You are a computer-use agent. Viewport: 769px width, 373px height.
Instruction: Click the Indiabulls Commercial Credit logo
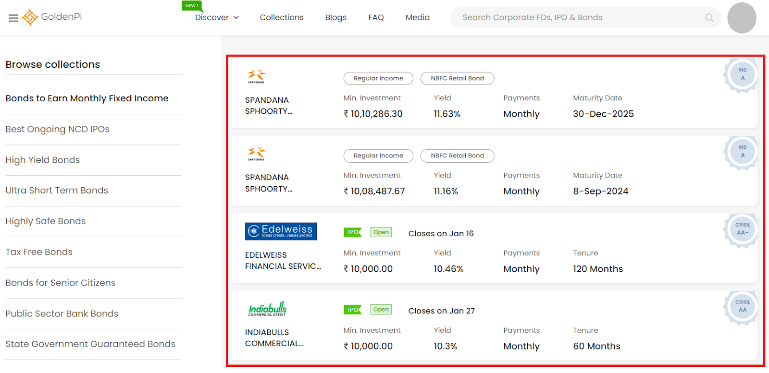click(268, 309)
